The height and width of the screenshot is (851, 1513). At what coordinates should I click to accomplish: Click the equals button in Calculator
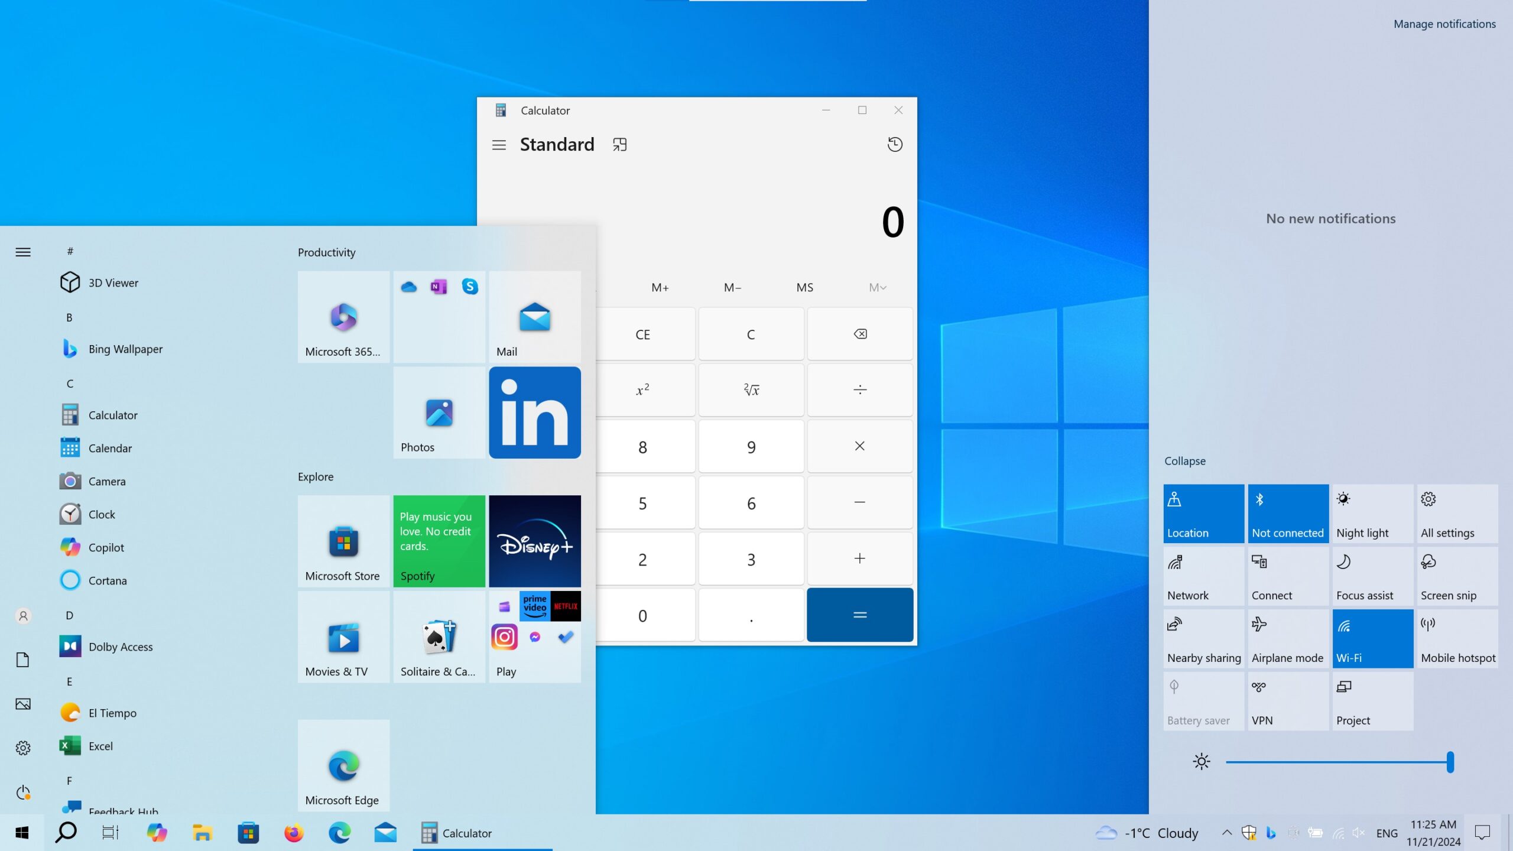(860, 615)
